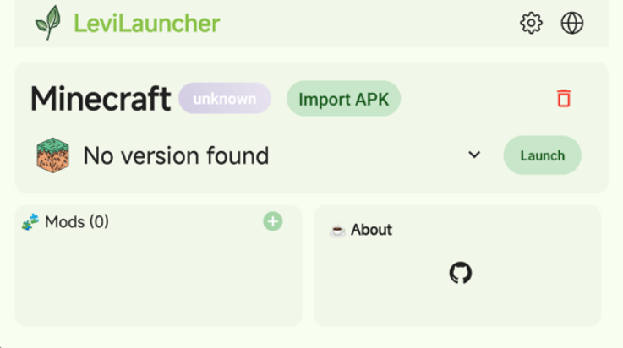Viewport: 623px width, 348px height.
Task: Open settings via the gear icon
Action: pyautogui.click(x=531, y=23)
